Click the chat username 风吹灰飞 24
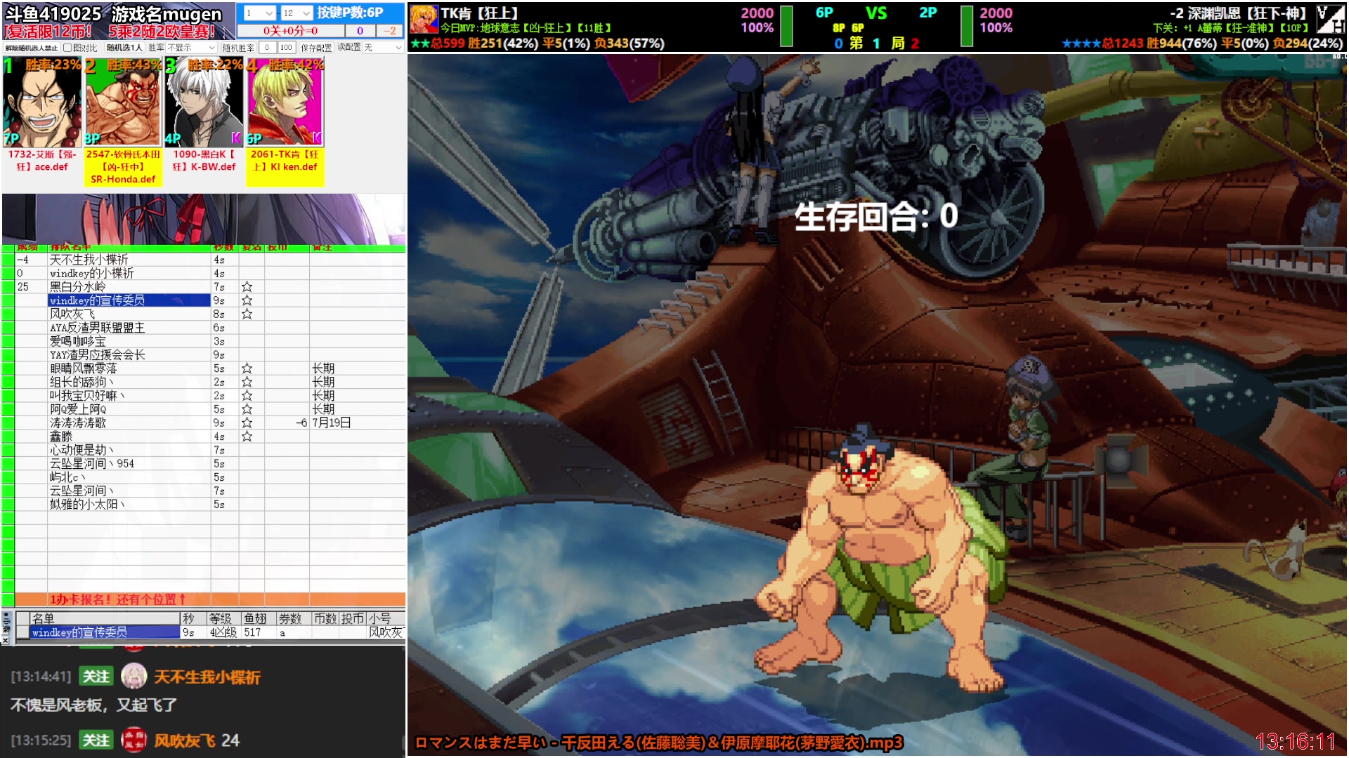 pyautogui.click(x=197, y=740)
